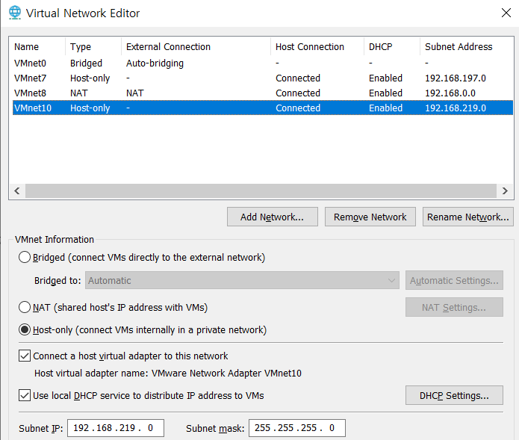Click the Bridged type cell of VMnet0

click(x=86, y=63)
